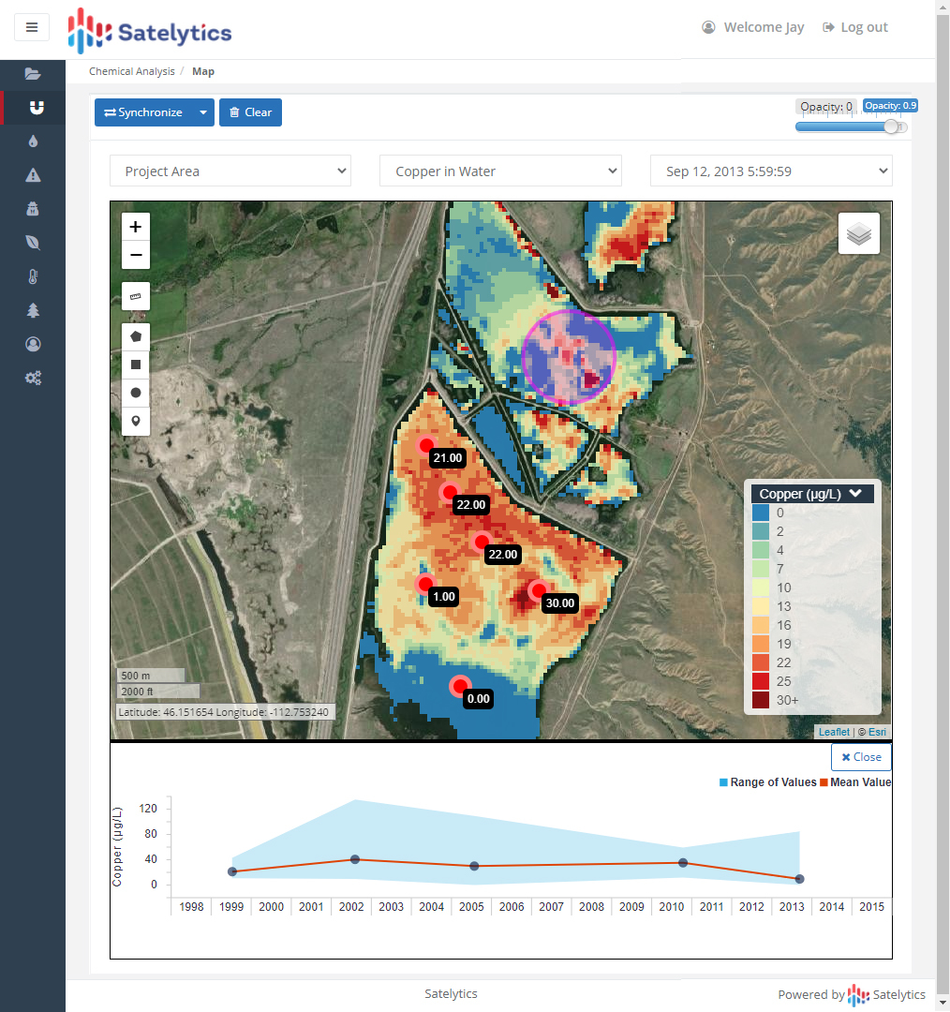The height and width of the screenshot is (1012, 950).
Task: Open Welcome Jay user link
Action: coord(753,27)
